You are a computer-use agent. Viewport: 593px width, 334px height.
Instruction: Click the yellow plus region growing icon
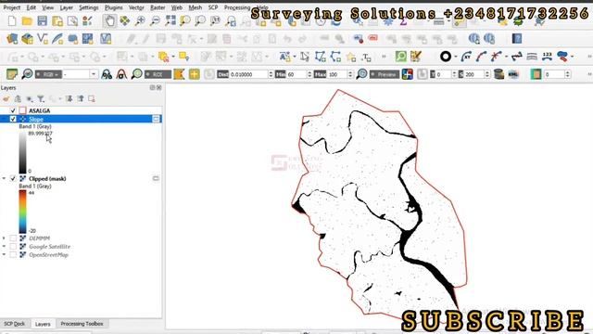(195, 74)
